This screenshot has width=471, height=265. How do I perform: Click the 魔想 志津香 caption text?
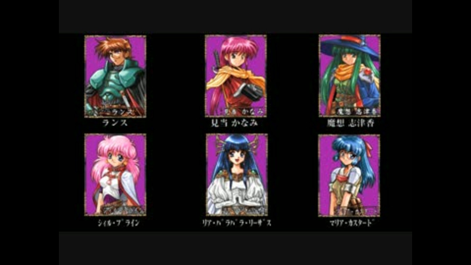click(x=350, y=123)
